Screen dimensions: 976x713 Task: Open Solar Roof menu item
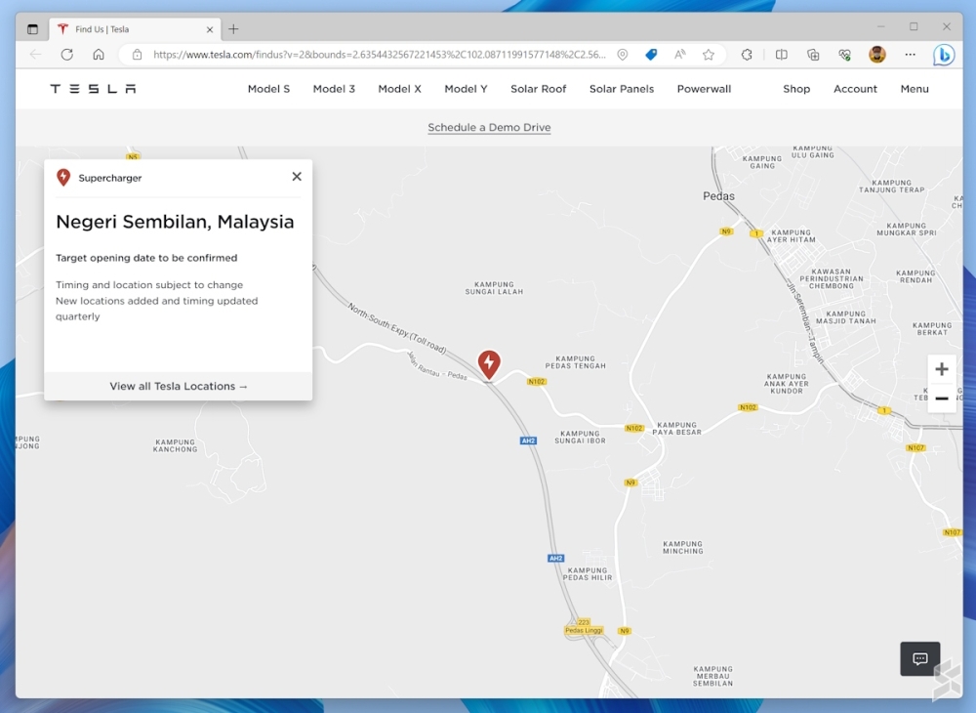click(539, 89)
